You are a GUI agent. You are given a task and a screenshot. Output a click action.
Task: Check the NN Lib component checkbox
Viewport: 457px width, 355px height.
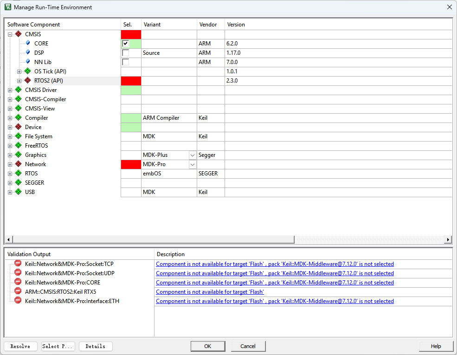tap(126, 62)
